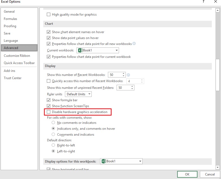Viewport: 221px width, 179px height.
Task: Decrease unpinned Recent Folders spinner value
Action: (x=132, y=89)
